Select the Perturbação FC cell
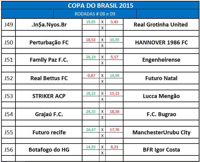The image size is (200, 162). [x=49, y=43]
